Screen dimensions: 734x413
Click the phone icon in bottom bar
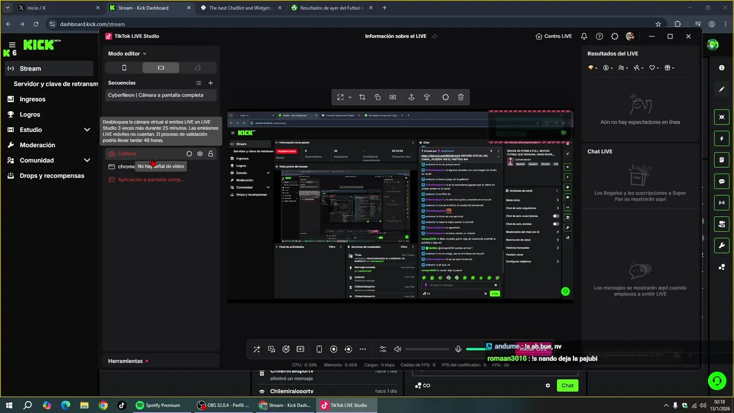[319, 349]
